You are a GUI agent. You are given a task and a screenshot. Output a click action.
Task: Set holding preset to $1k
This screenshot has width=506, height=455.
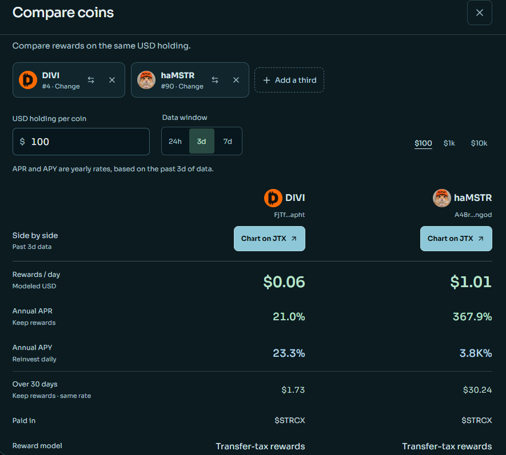(x=449, y=143)
